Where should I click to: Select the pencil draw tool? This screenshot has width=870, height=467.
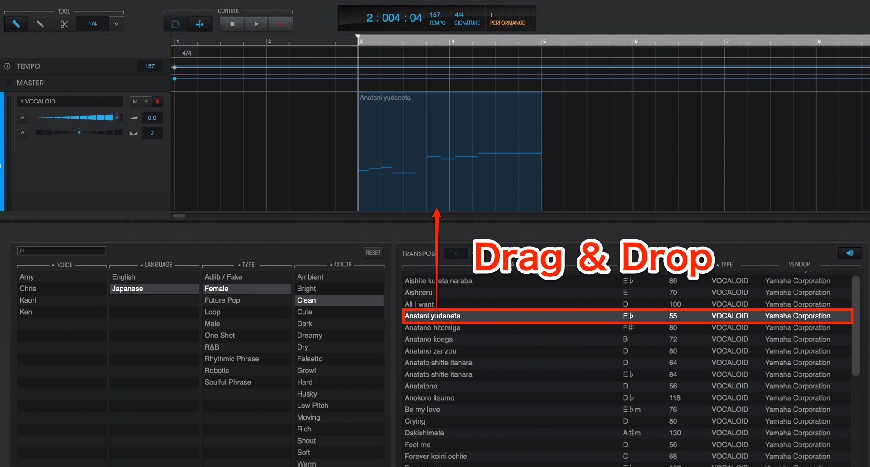point(40,24)
